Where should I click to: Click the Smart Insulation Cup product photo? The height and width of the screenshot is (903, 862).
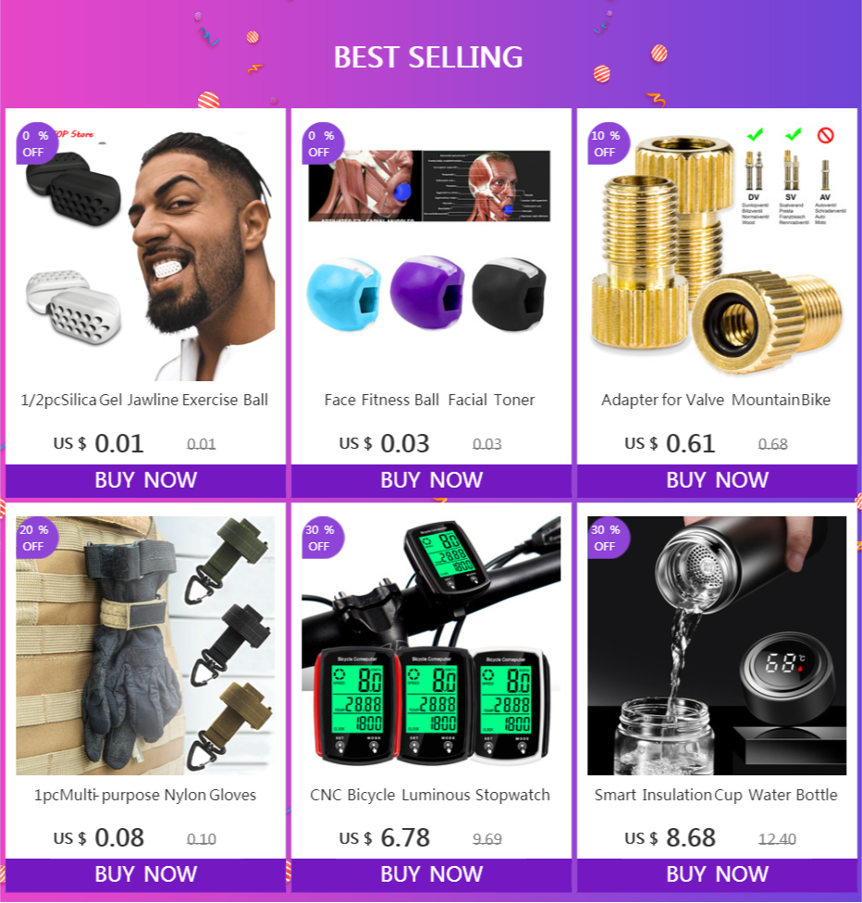717,646
